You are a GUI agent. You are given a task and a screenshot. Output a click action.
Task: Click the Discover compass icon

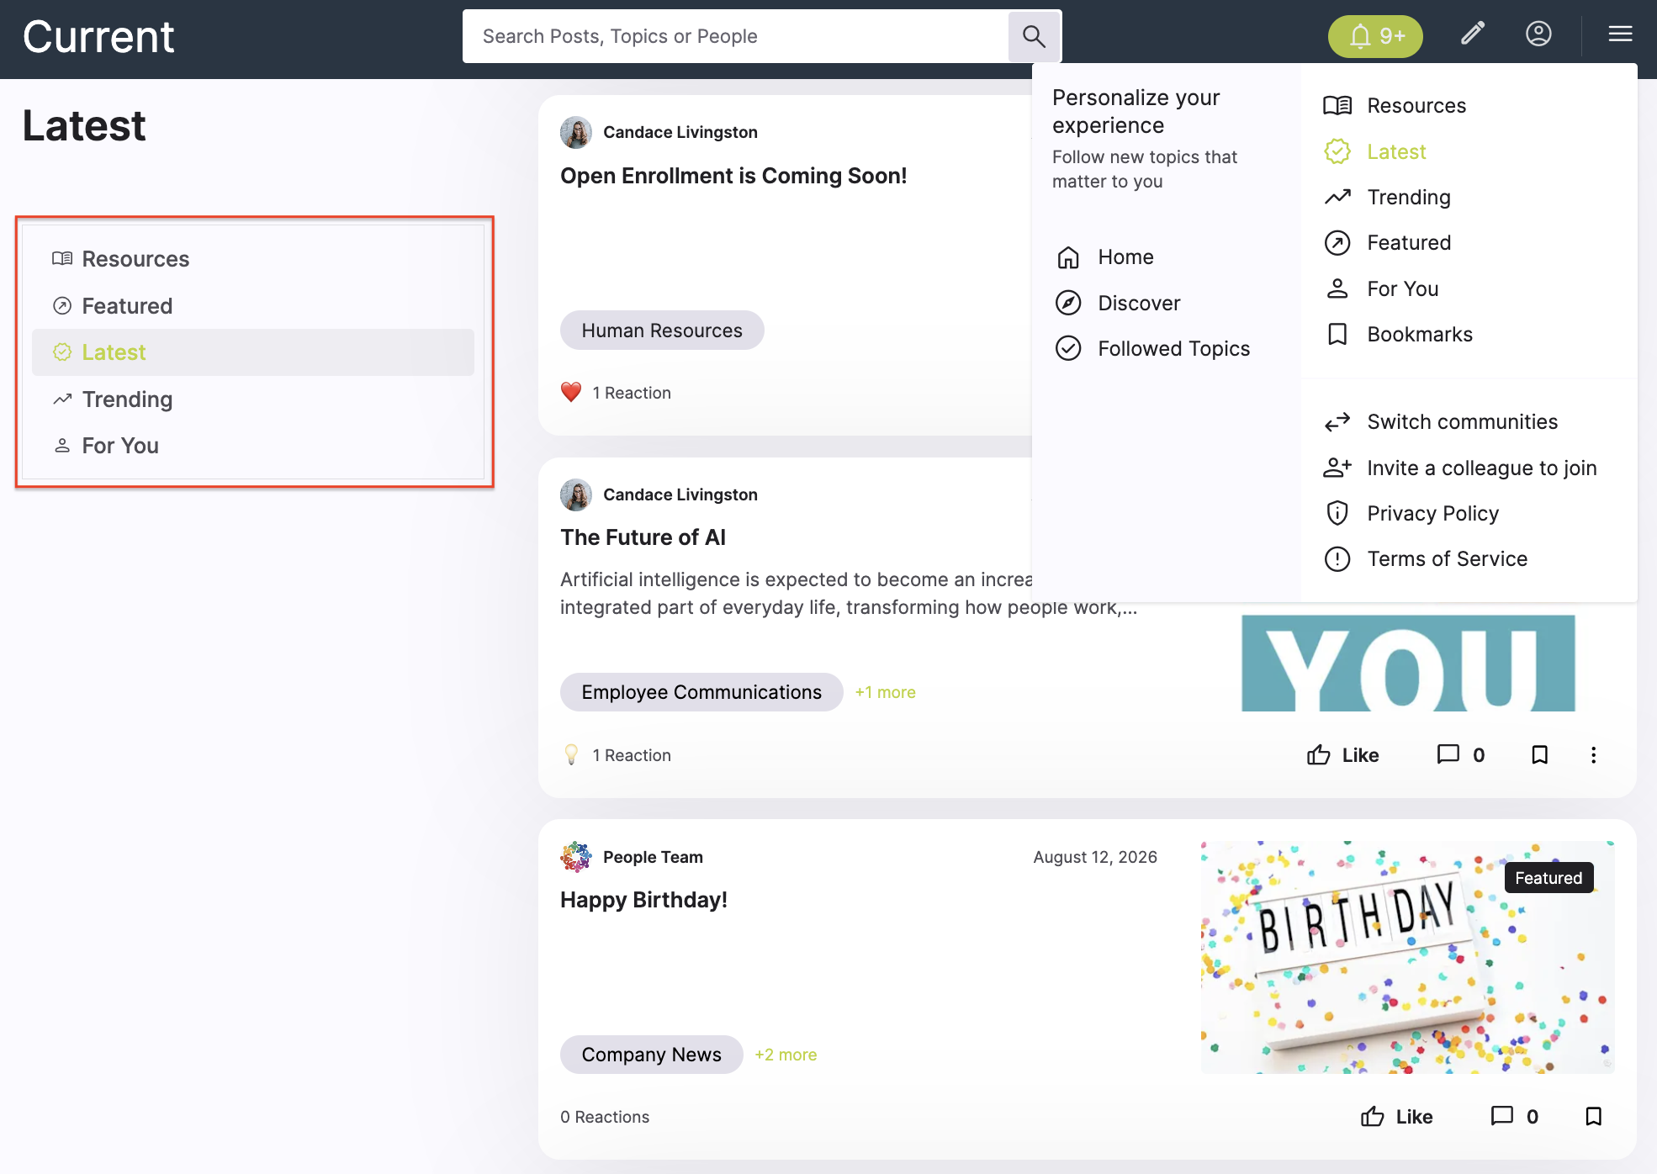point(1068,303)
